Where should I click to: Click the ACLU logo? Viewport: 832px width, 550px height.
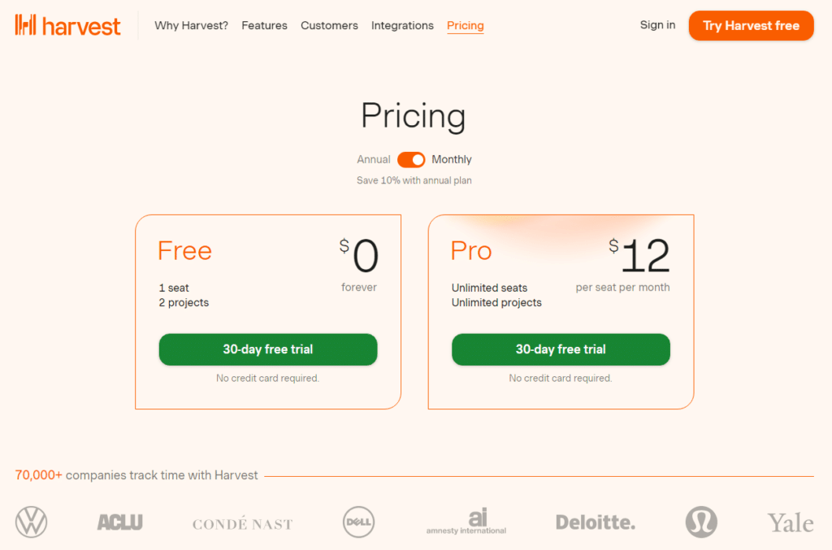point(119,522)
